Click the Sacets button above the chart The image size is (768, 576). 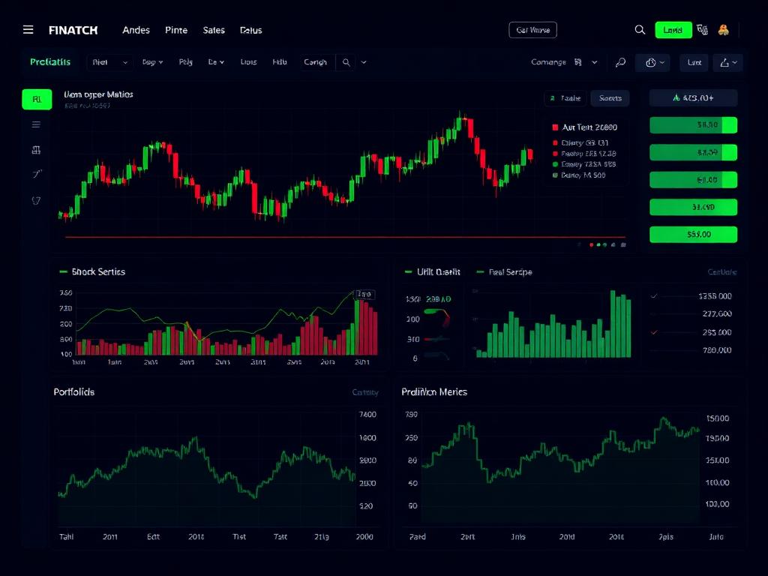pyautogui.click(x=610, y=98)
